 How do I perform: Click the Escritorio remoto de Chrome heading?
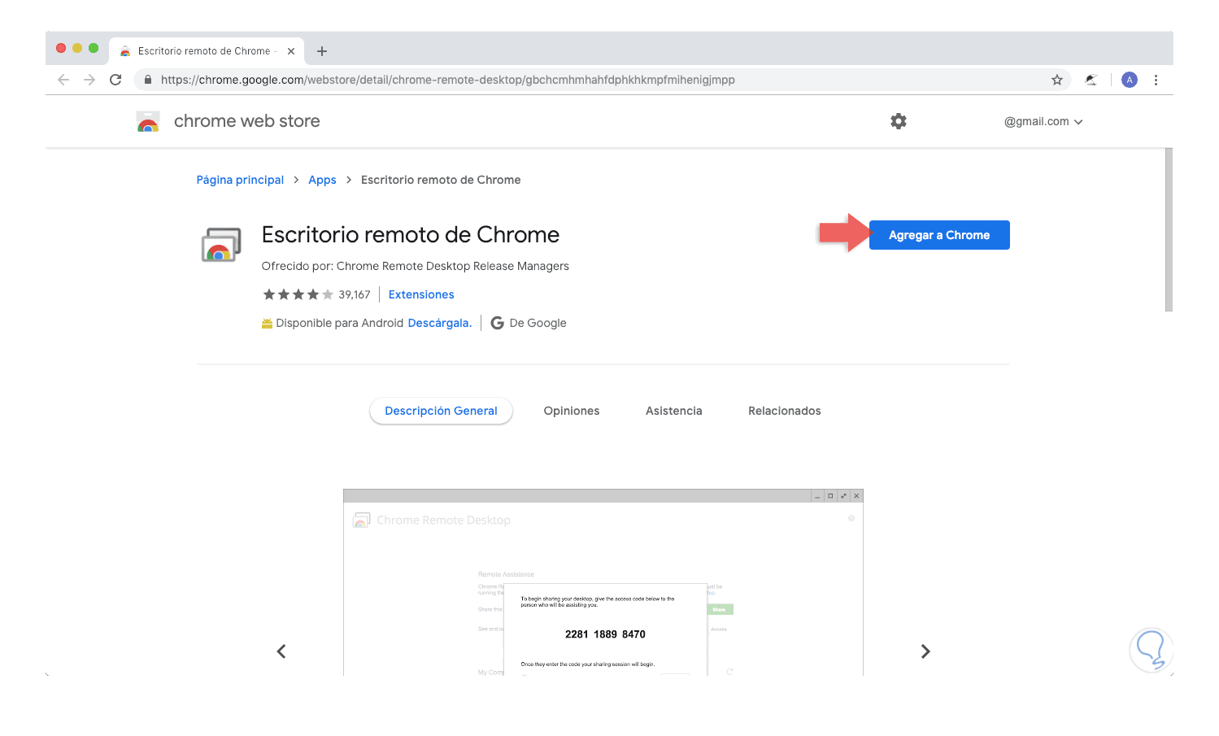point(411,234)
